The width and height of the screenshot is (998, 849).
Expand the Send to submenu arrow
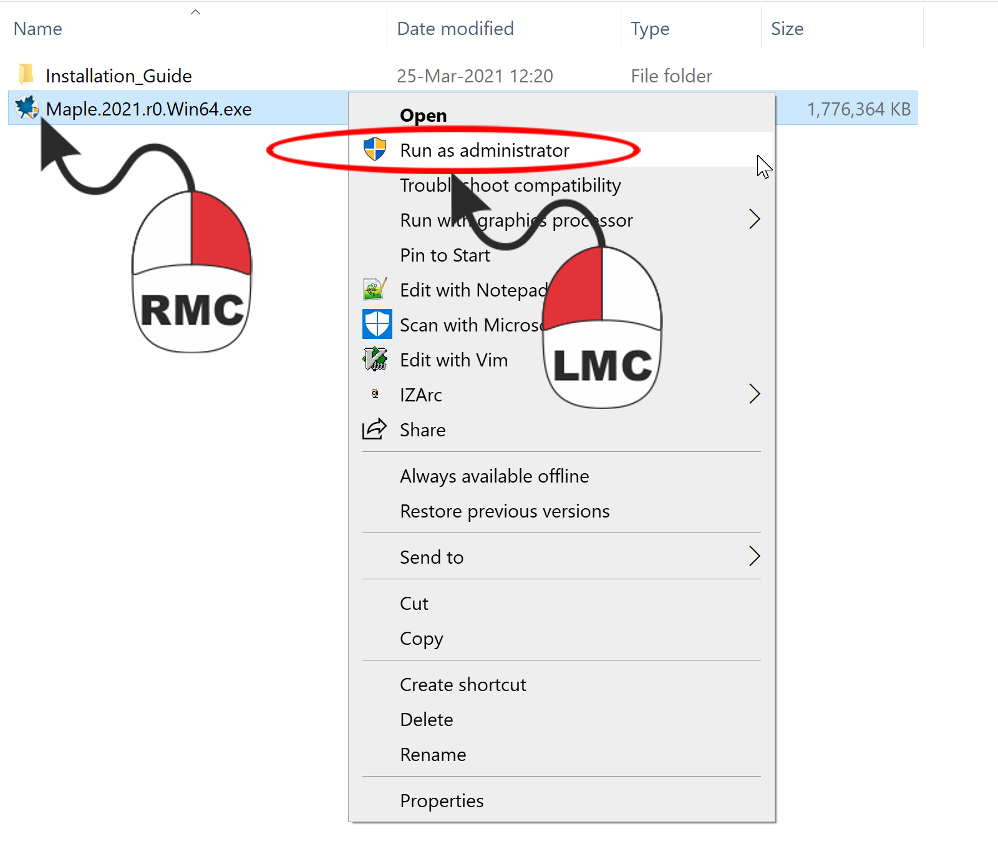pos(754,556)
